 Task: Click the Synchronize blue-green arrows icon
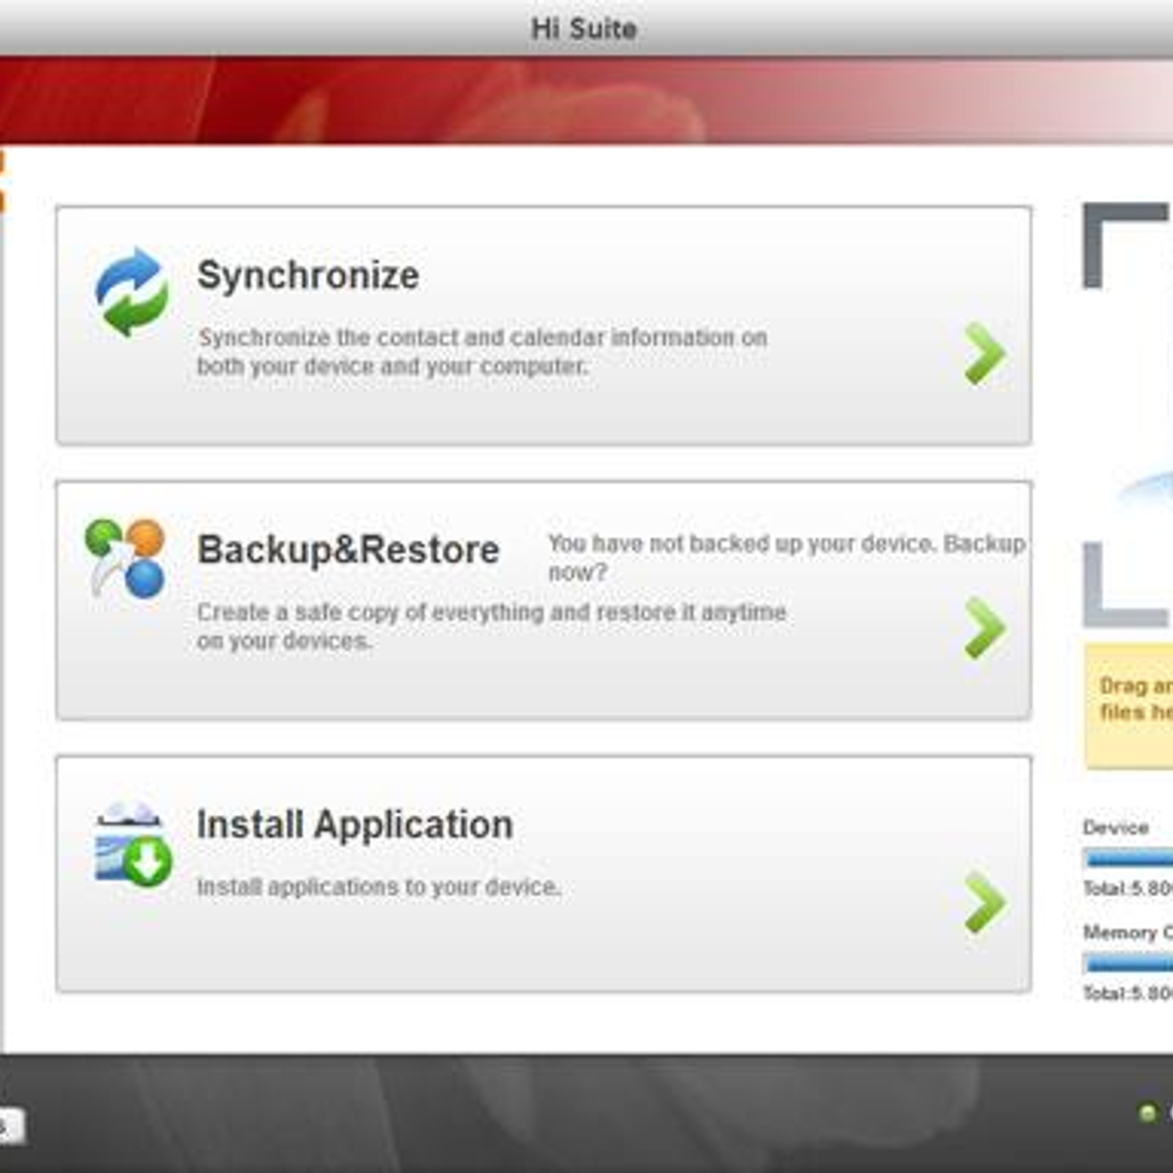pos(132,292)
